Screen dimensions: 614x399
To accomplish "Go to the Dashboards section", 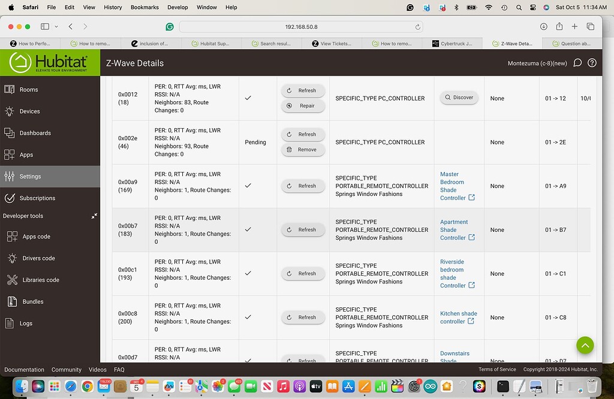I will (x=35, y=133).
